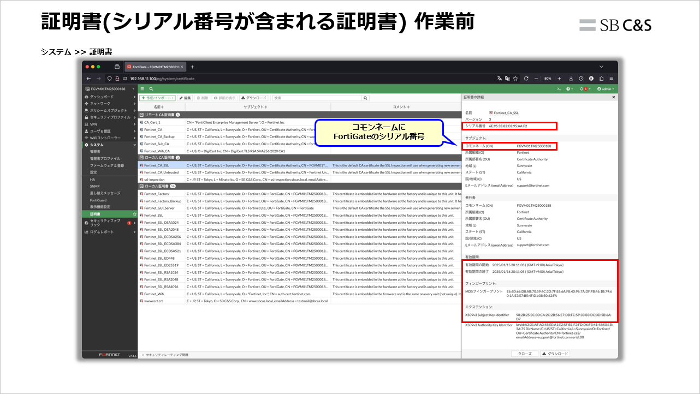Open the browser downloads arrow icon

[x=571, y=78]
